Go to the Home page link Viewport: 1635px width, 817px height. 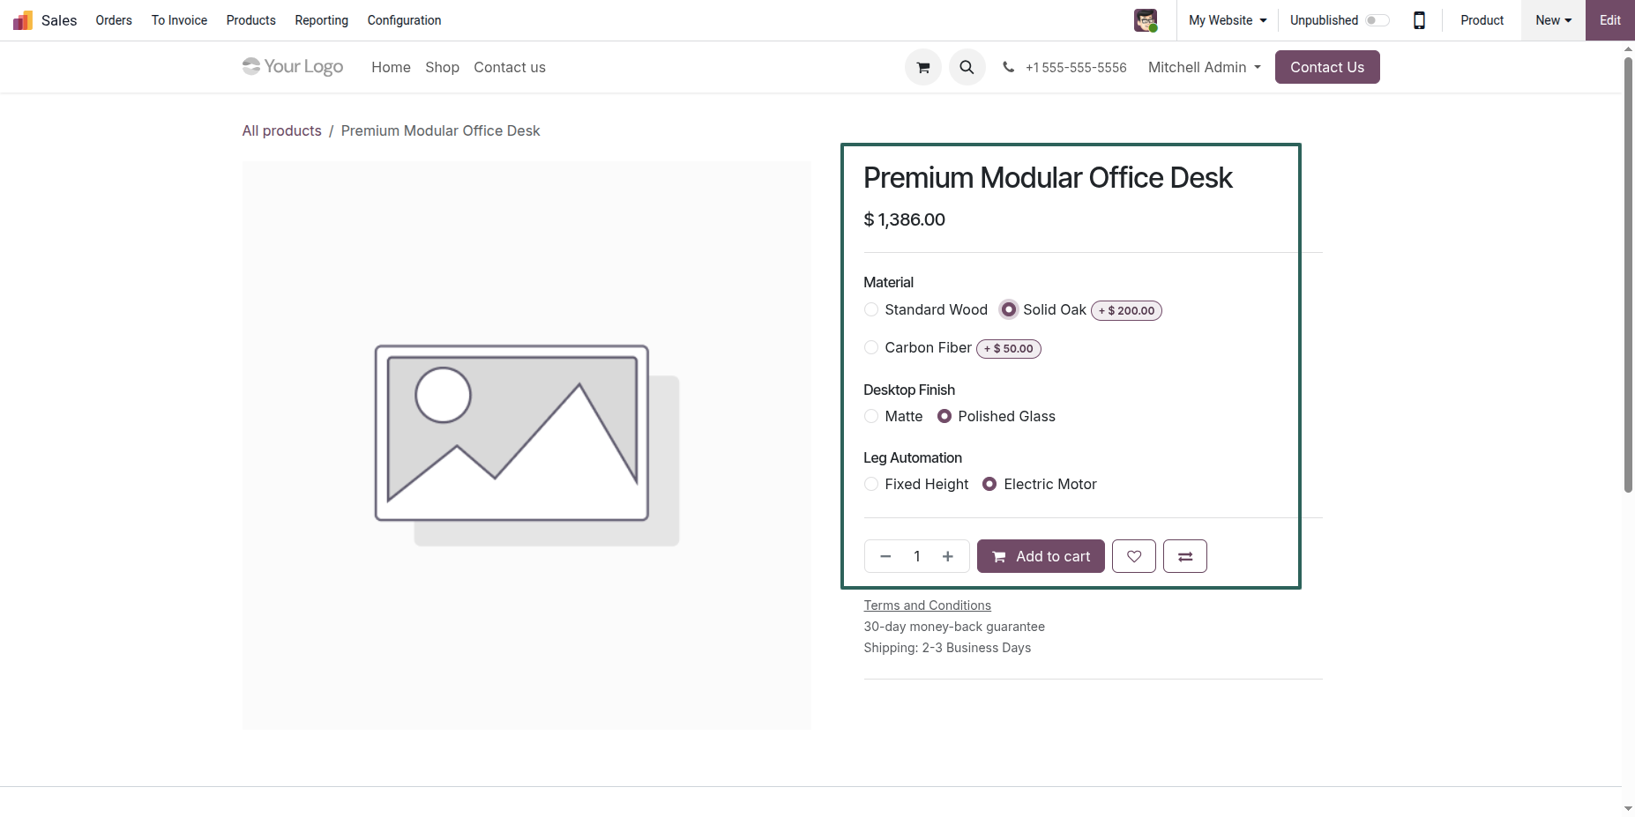tap(391, 67)
